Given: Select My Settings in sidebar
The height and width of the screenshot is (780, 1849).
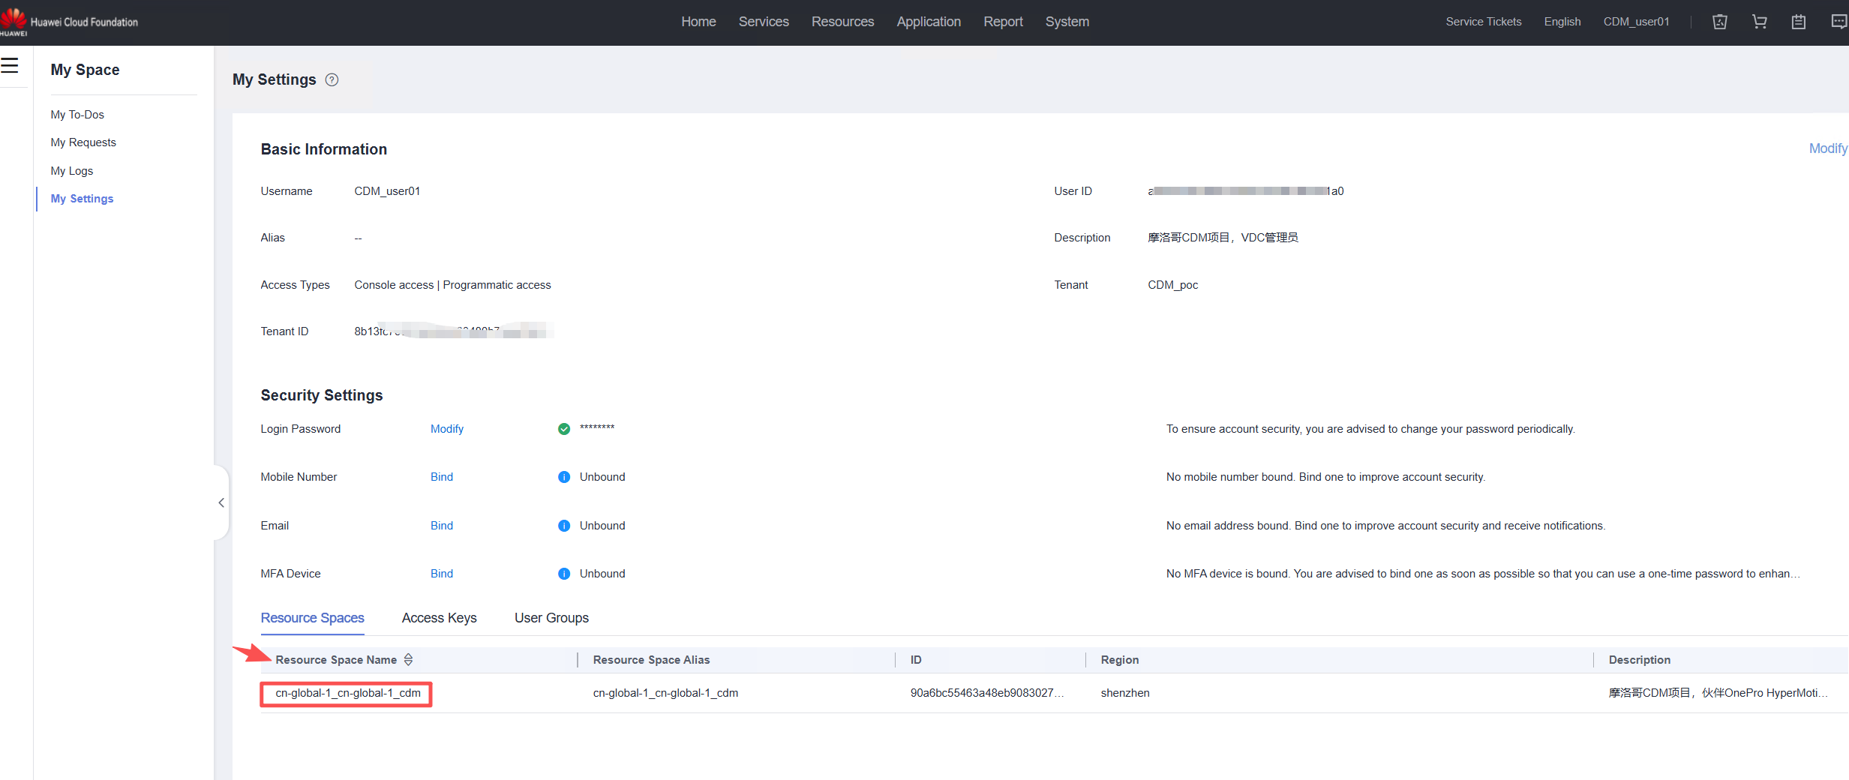Looking at the screenshot, I should (82, 199).
